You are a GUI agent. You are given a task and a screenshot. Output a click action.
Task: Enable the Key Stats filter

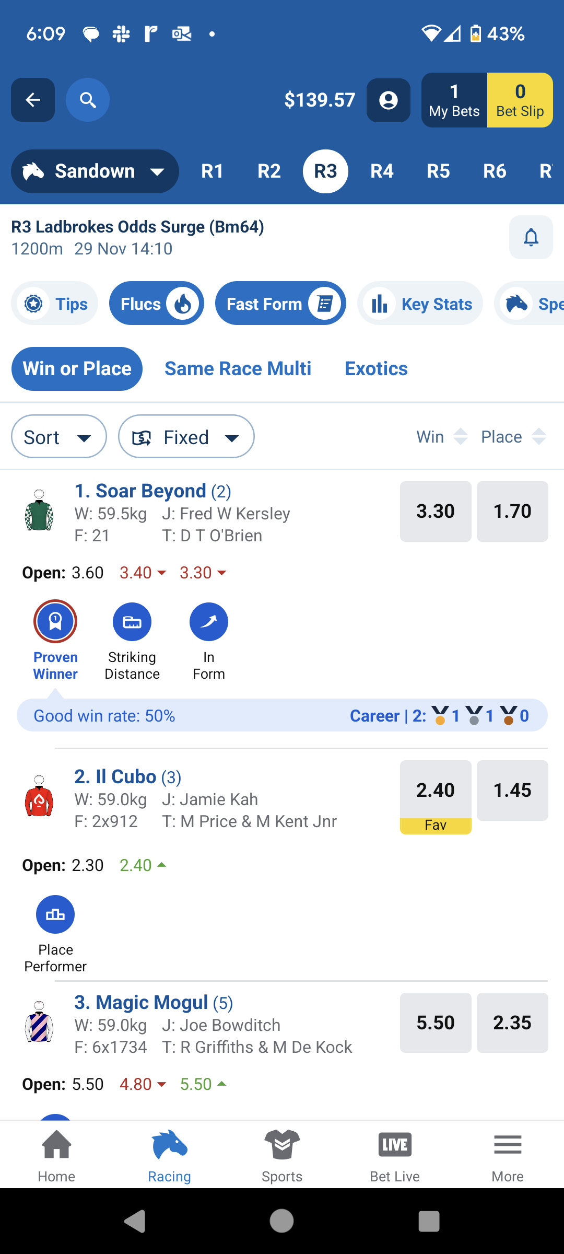(x=420, y=304)
